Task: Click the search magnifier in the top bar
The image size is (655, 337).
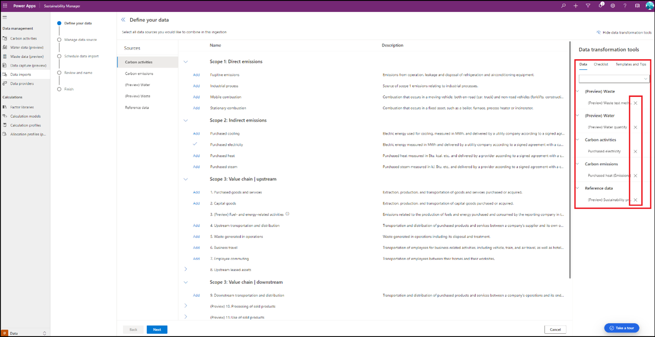Action: tap(563, 6)
